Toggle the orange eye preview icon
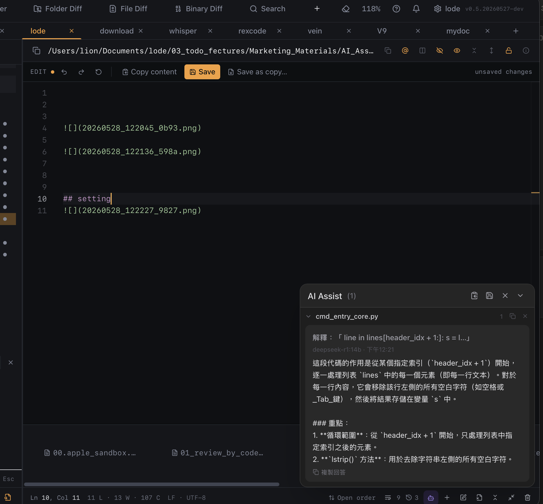543x504 pixels. (x=457, y=51)
